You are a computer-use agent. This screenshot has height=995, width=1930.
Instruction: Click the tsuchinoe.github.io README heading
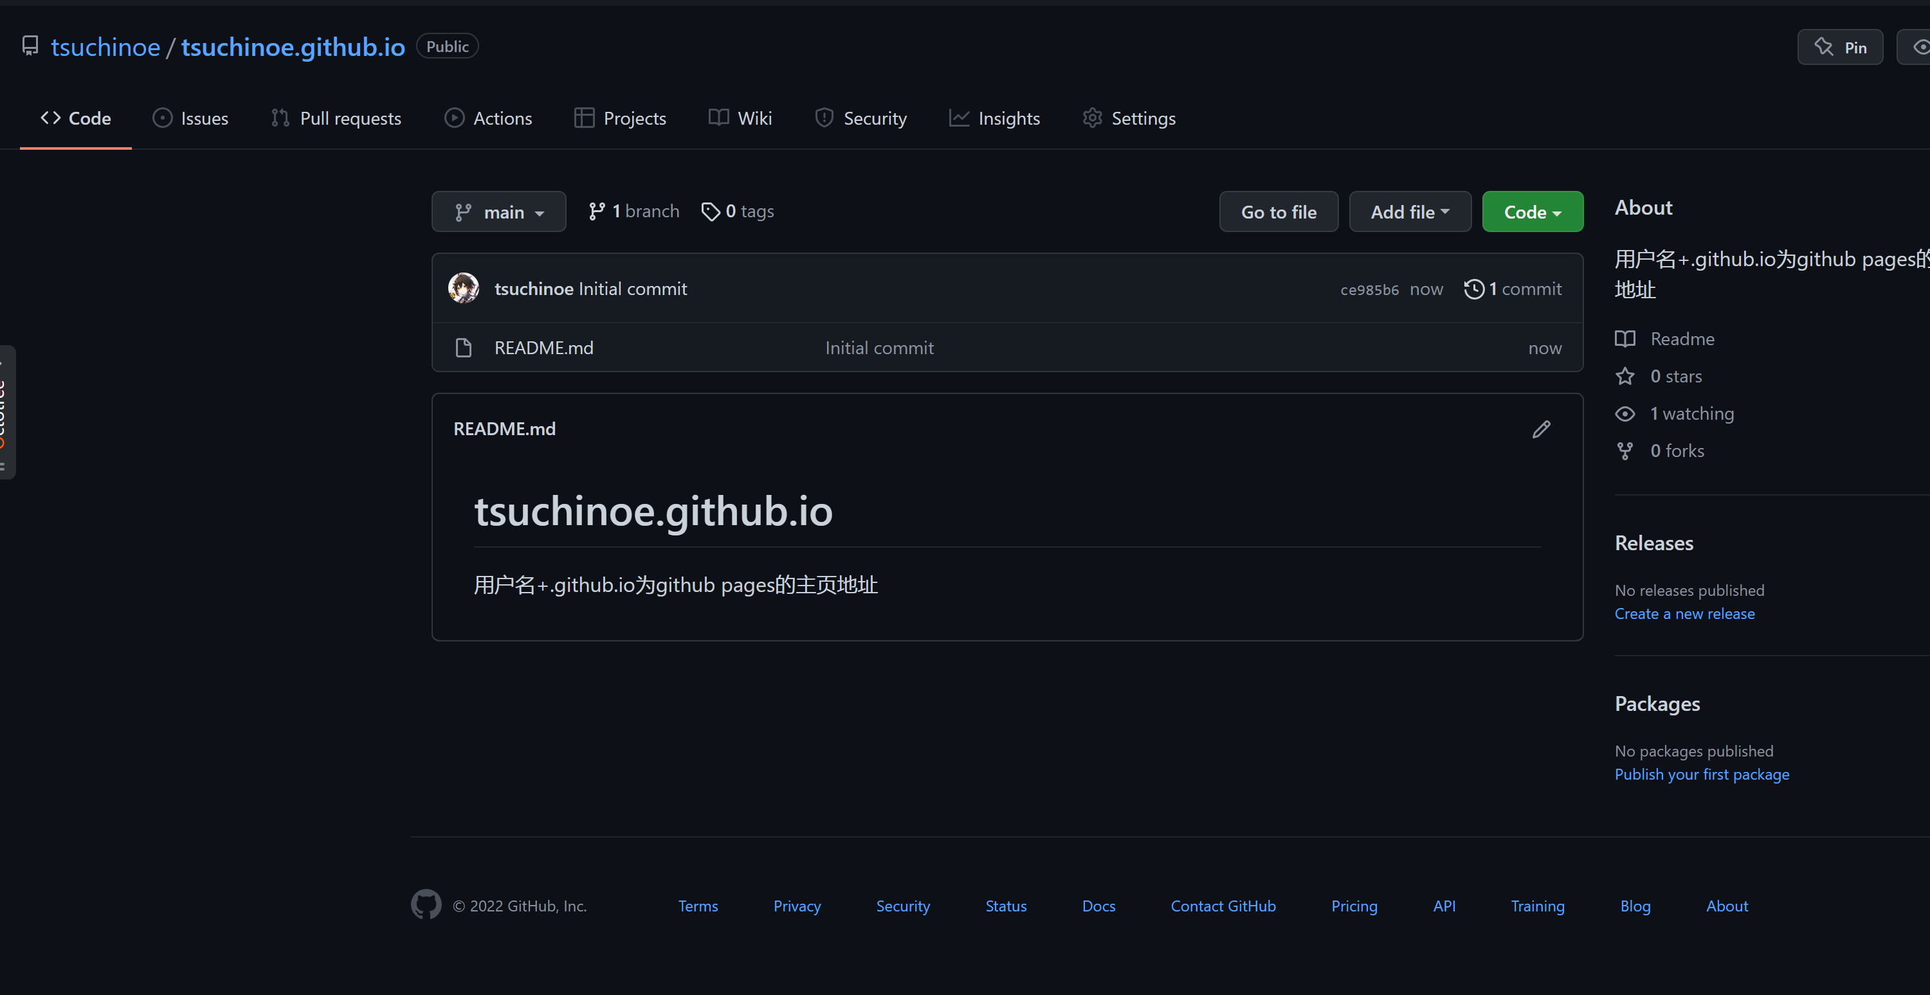[x=653, y=512]
